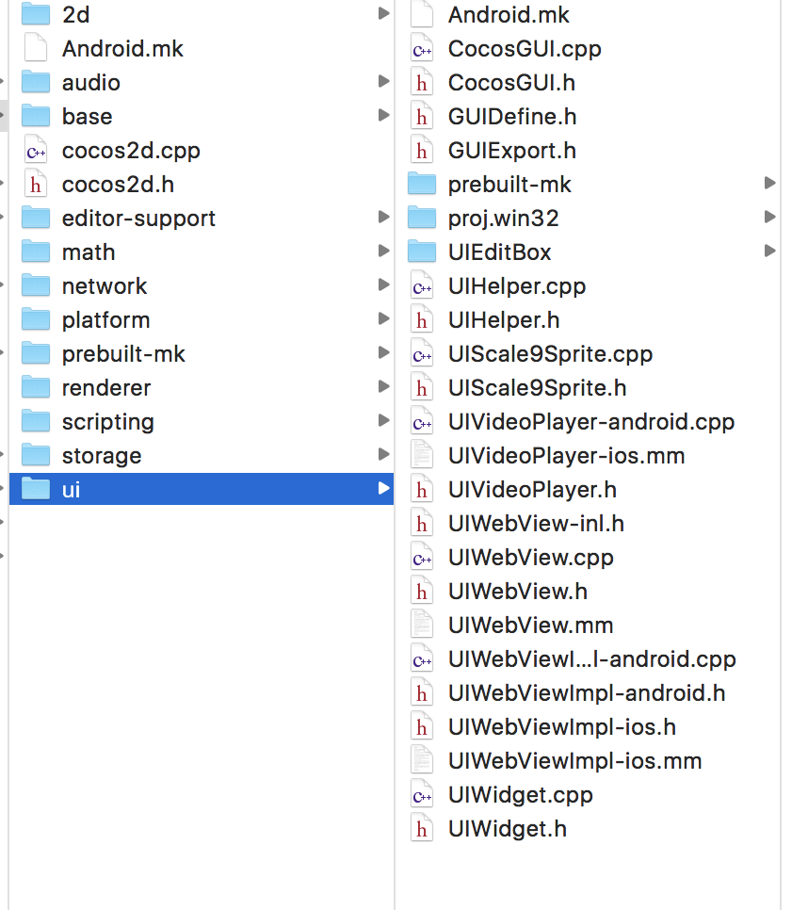Click the document icon of UIWebView.mm
Viewport: 808px width, 910px height.
click(422, 625)
